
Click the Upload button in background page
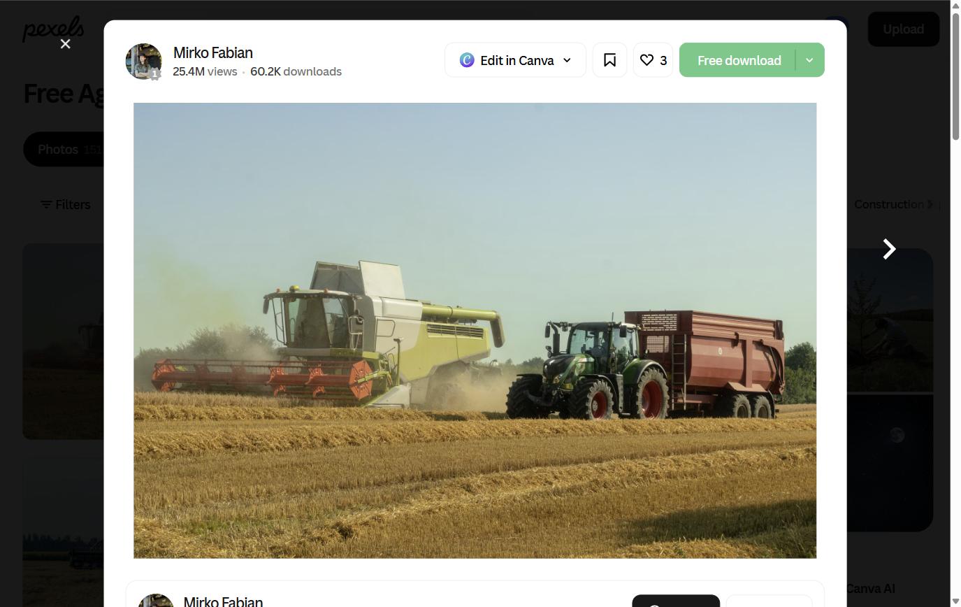coord(903,29)
